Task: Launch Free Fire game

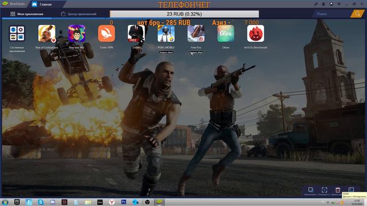Action: (x=196, y=33)
